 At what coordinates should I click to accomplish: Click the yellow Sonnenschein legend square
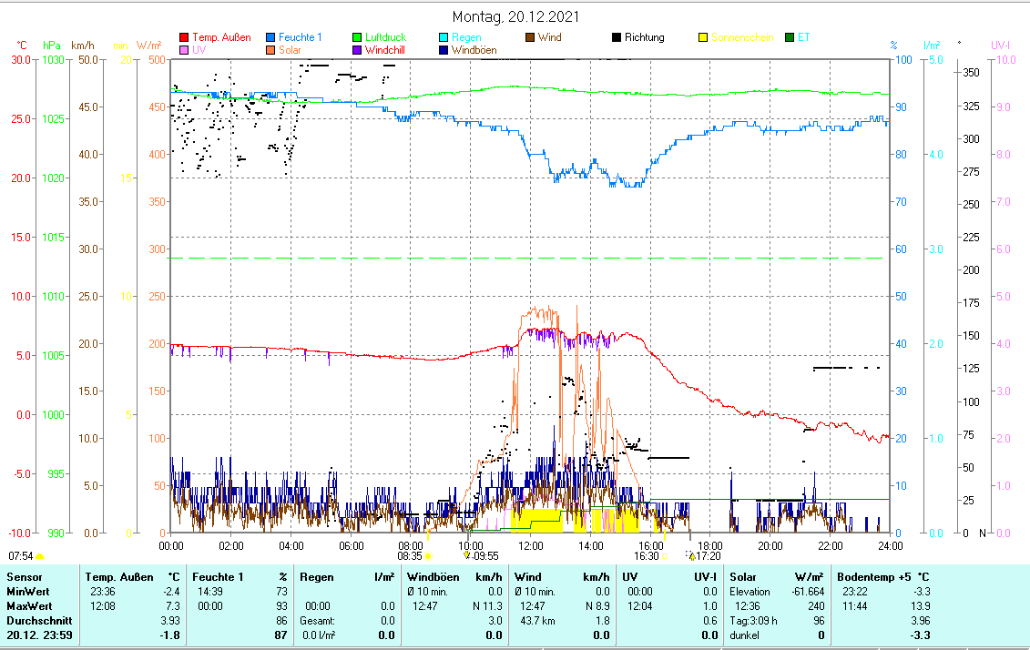pyautogui.click(x=703, y=38)
